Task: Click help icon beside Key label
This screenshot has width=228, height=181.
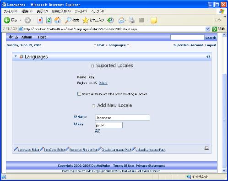Action: coord(75,124)
